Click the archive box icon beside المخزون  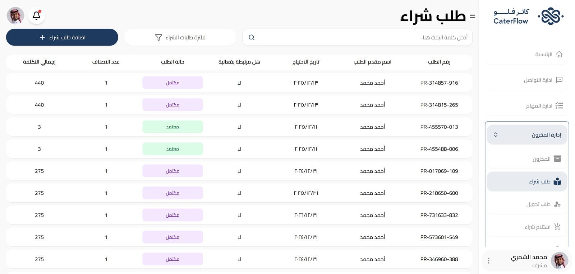557,159
